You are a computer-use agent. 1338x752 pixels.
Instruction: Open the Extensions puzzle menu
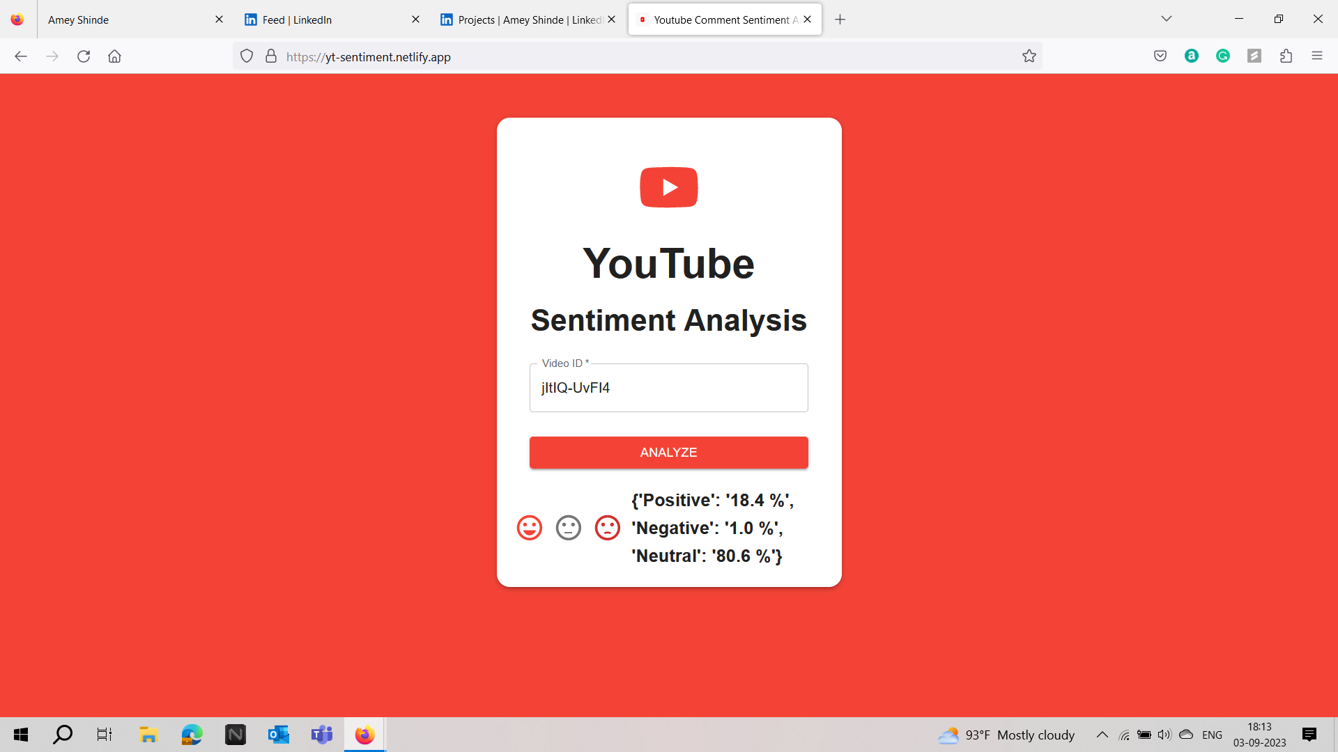pyautogui.click(x=1286, y=56)
